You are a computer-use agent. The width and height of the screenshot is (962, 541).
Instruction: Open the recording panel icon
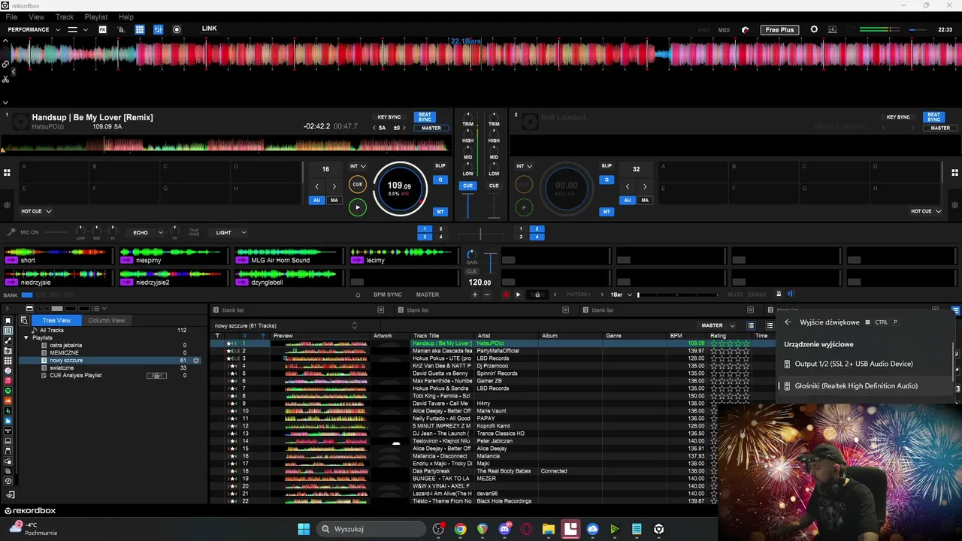177,29
